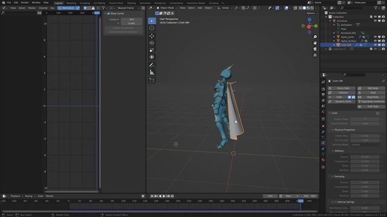Select the Select Box tool in viewport toolbar
387x217 pixels.
[x=152, y=21]
